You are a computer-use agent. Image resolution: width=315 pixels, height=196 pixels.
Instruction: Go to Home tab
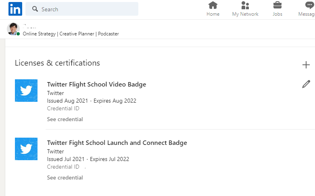[x=213, y=9]
